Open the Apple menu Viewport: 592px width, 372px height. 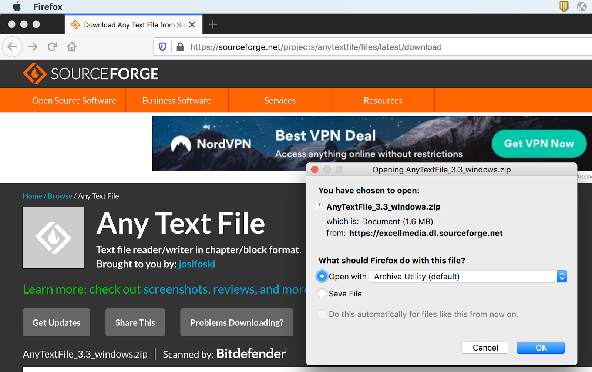pos(17,7)
